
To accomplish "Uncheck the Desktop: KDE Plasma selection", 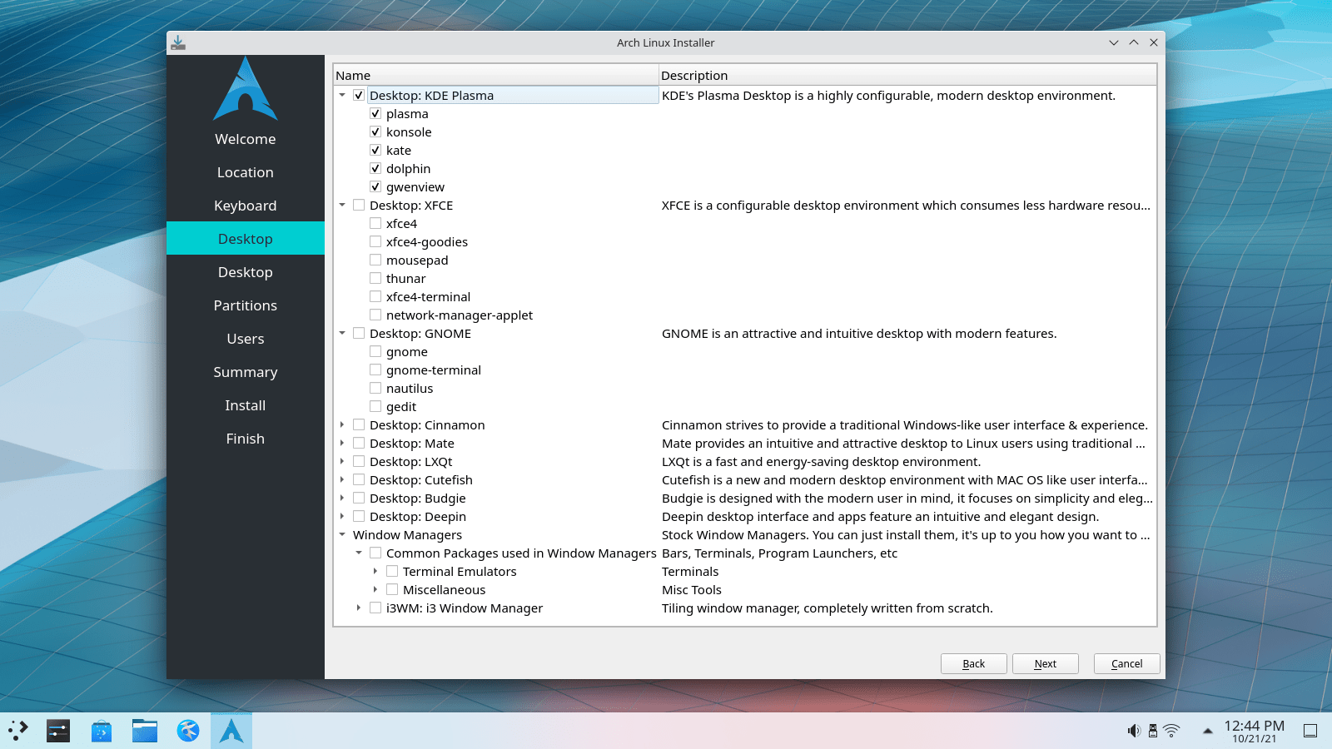I will pyautogui.click(x=359, y=95).
